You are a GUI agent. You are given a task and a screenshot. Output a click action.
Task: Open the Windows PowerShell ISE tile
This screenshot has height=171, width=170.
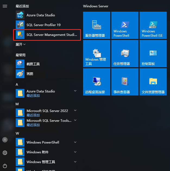coord(153,25)
